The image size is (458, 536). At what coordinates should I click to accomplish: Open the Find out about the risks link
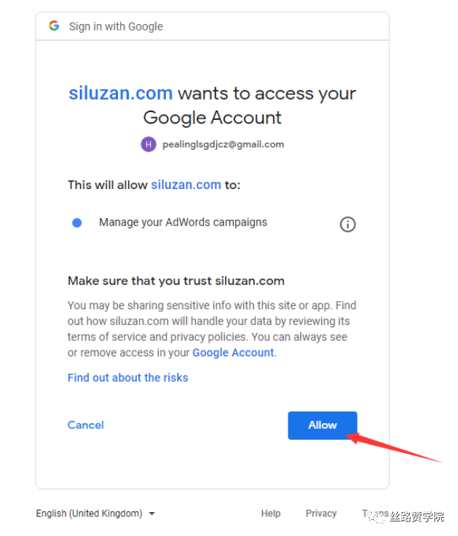pos(127,377)
